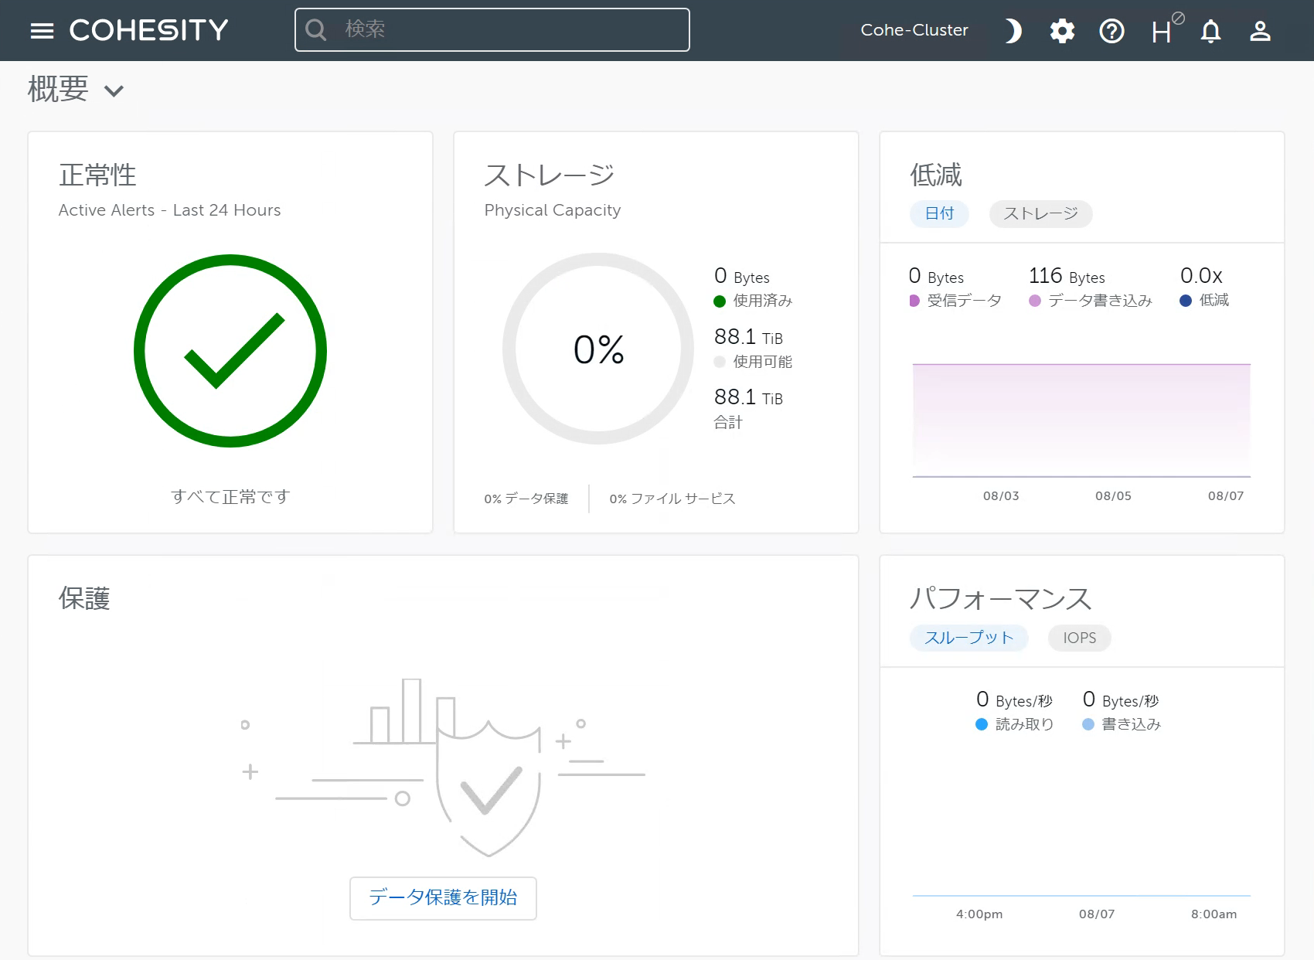This screenshot has width=1314, height=960.
Task: Click the 0% データ保護 text
Action: point(526,499)
